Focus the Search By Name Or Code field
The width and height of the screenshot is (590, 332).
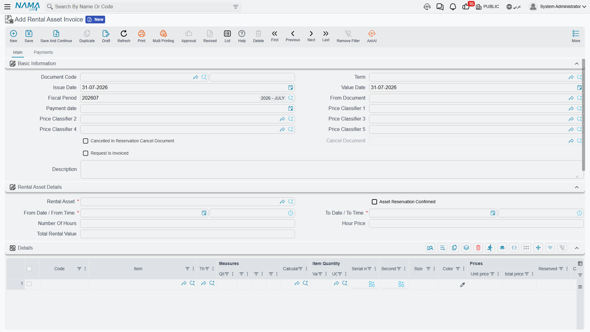pos(143,7)
